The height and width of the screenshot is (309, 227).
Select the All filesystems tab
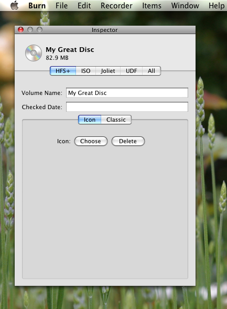coord(152,71)
